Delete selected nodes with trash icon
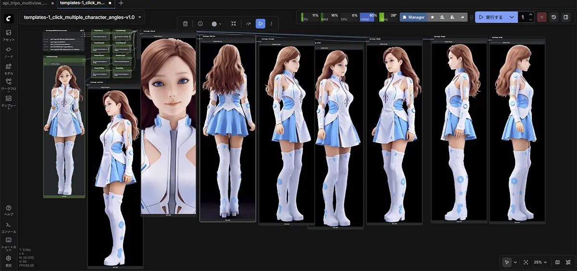 [185, 24]
